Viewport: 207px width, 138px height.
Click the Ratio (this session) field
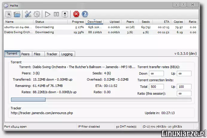click(x=184, y=93)
